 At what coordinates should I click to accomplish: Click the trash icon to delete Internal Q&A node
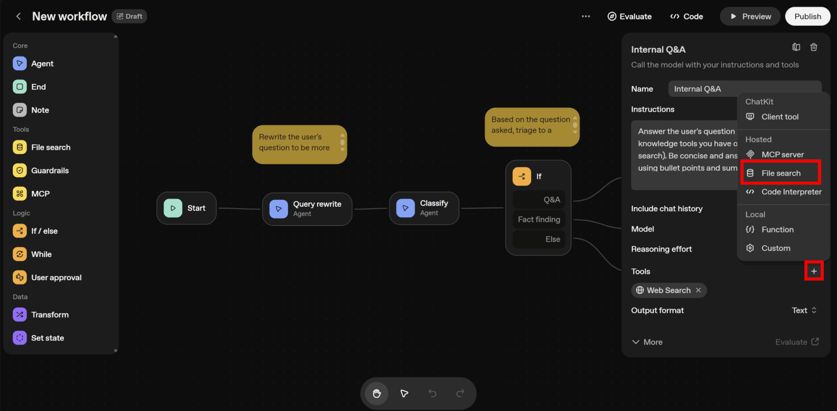813,47
